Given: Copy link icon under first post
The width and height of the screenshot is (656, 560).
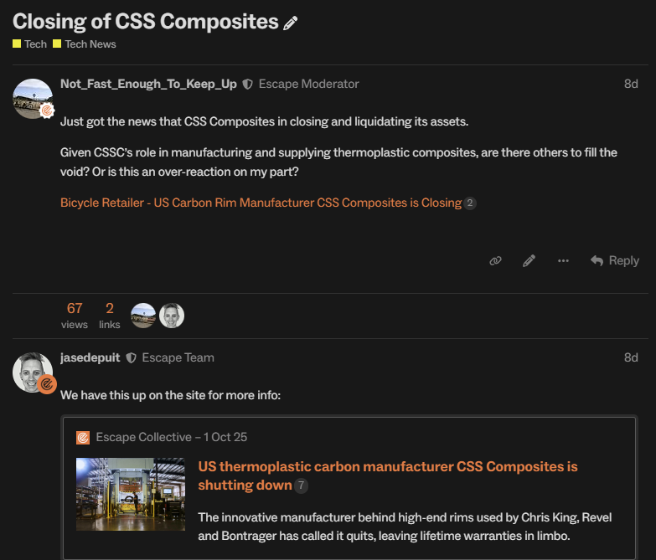Looking at the screenshot, I should coord(495,261).
